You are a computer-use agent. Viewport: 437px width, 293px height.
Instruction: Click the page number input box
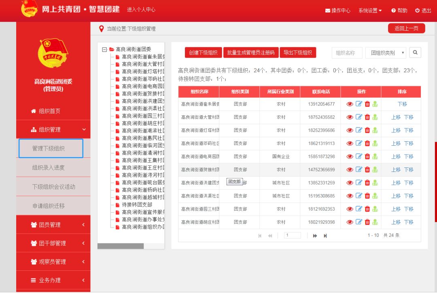(293, 235)
